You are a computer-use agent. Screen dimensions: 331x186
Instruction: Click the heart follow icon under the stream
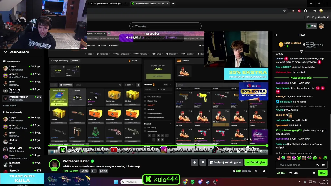coord(203,162)
